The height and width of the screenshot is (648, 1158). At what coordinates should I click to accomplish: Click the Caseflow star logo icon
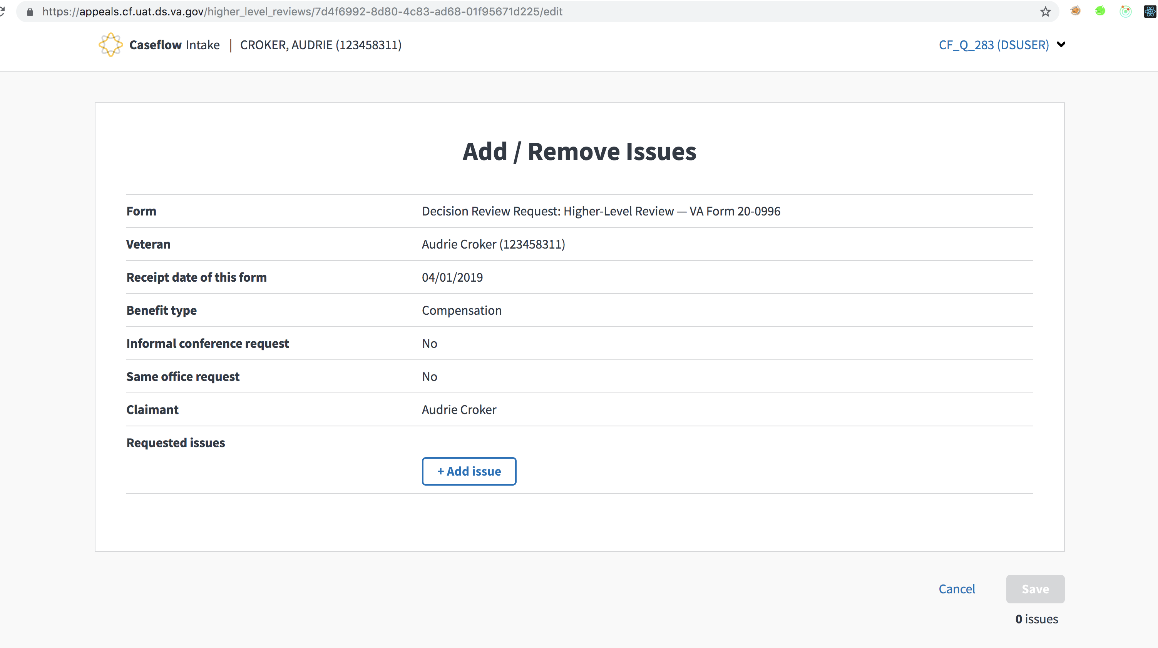(110, 45)
